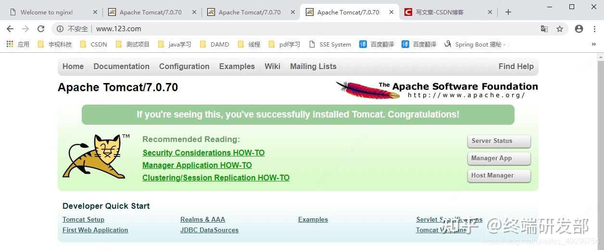Click the Server Status button
Screen dimensions: 604x250
click(x=499, y=141)
